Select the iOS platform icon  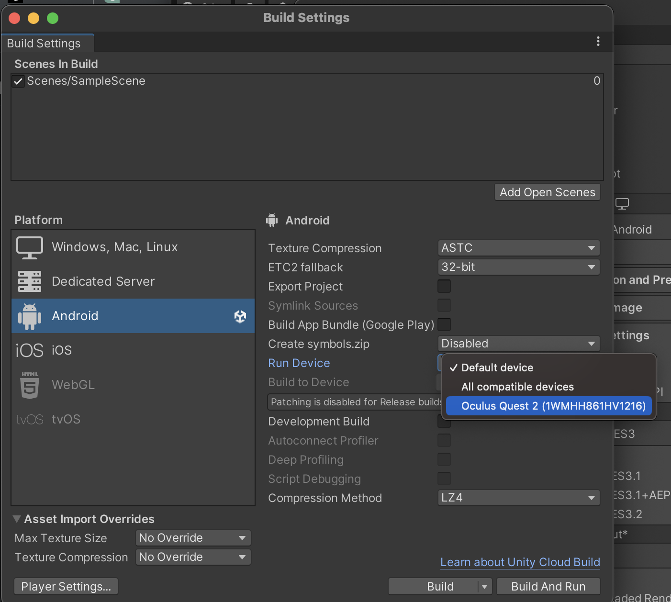click(x=30, y=351)
